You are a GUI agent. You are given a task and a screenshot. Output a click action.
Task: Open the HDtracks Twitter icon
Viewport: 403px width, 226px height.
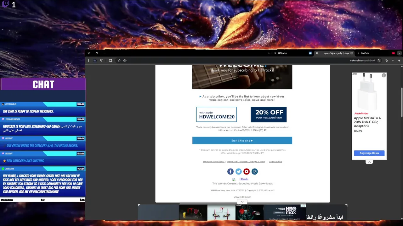tap(239, 171)
